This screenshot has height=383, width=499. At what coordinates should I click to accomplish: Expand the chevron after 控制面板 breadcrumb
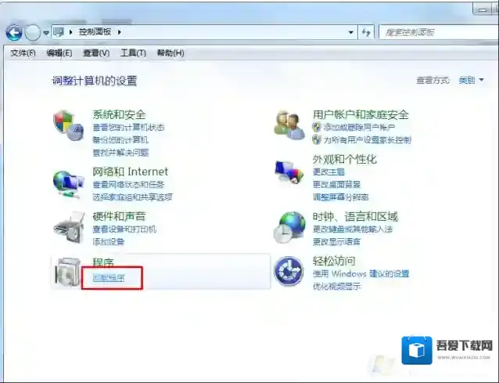[120, 32]
